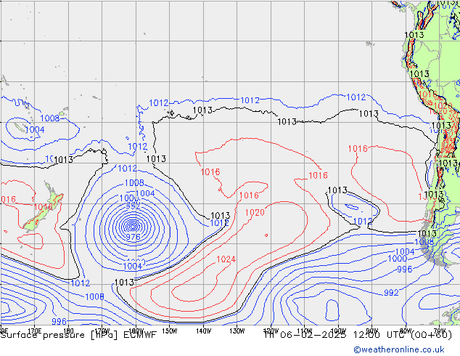This screenshot has height=356, width=460.
Task: Click the red 1020 pressure label
Action: tap(255, 212)
